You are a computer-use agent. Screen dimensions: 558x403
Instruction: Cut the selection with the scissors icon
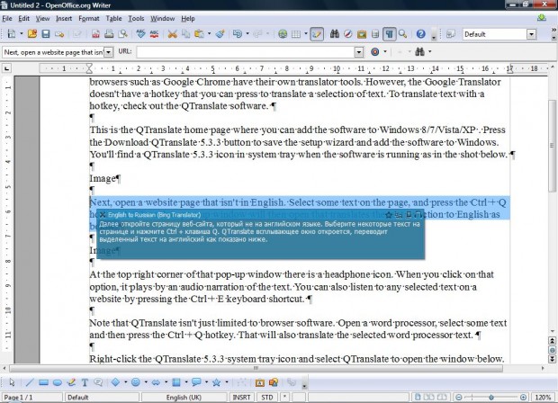tap(172, 34)
